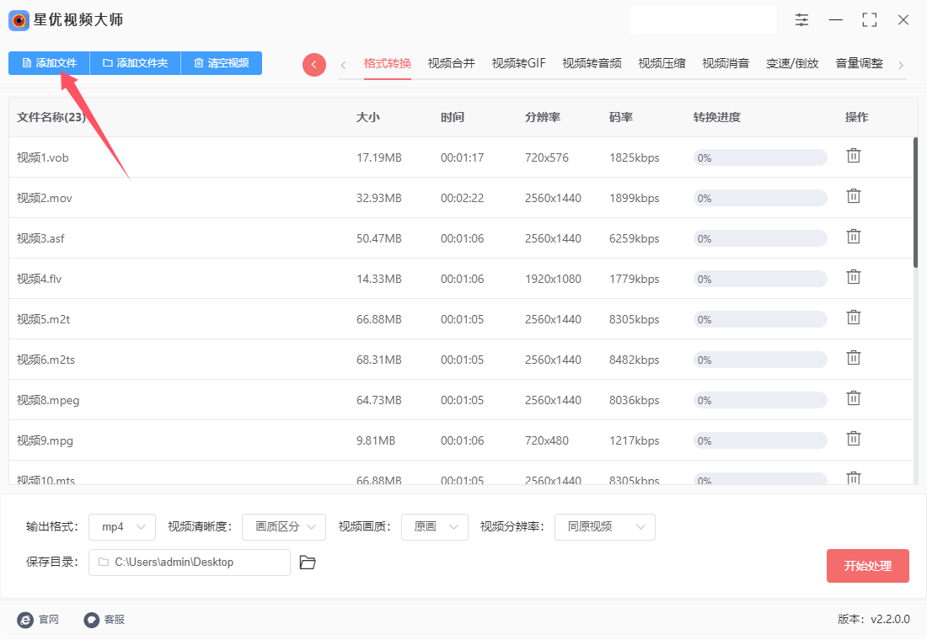This screenshot has height=640, width=927.
Task: Click the empty search box in title bar
Action: (703, 20)
